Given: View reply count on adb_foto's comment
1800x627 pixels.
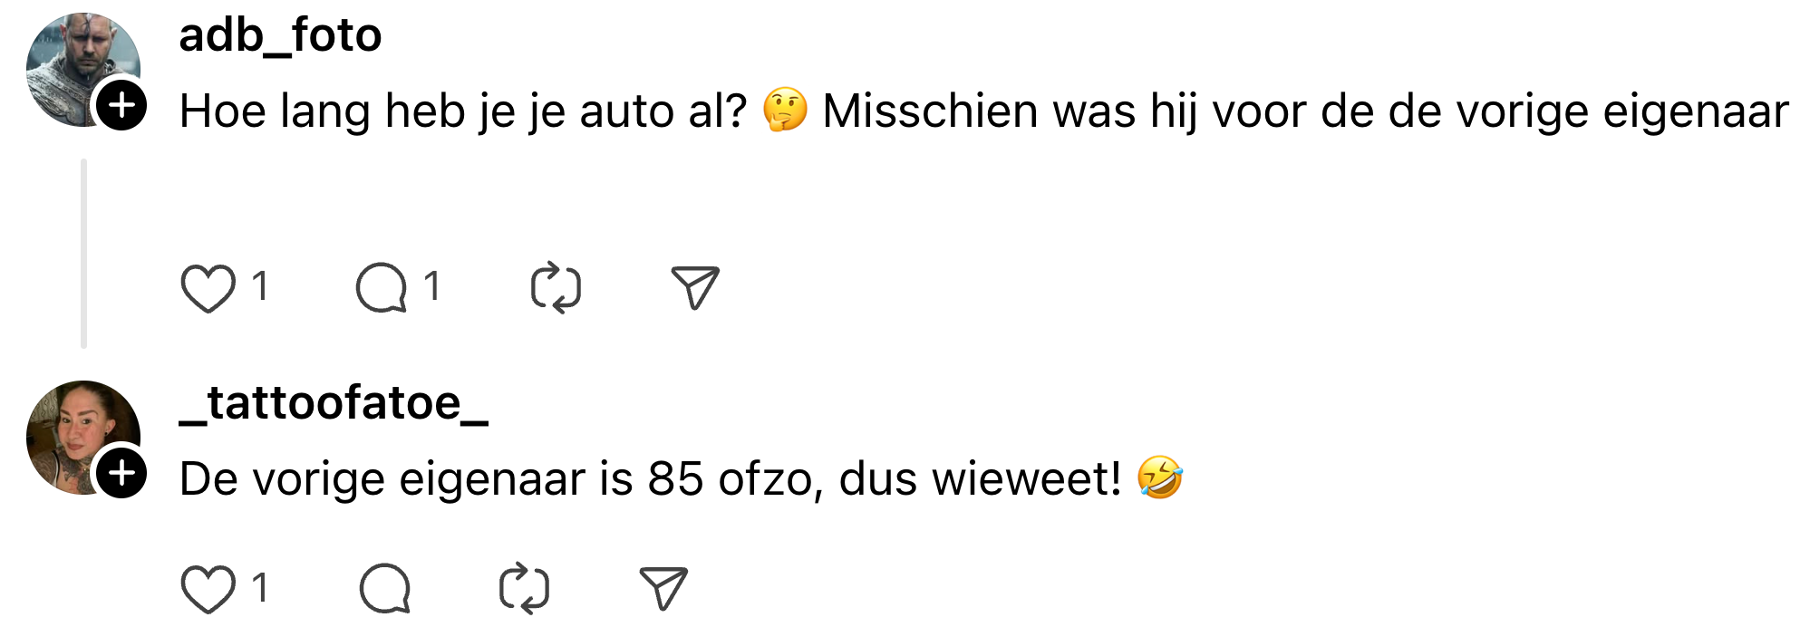Looking at the screenshot, I should 431,286.
